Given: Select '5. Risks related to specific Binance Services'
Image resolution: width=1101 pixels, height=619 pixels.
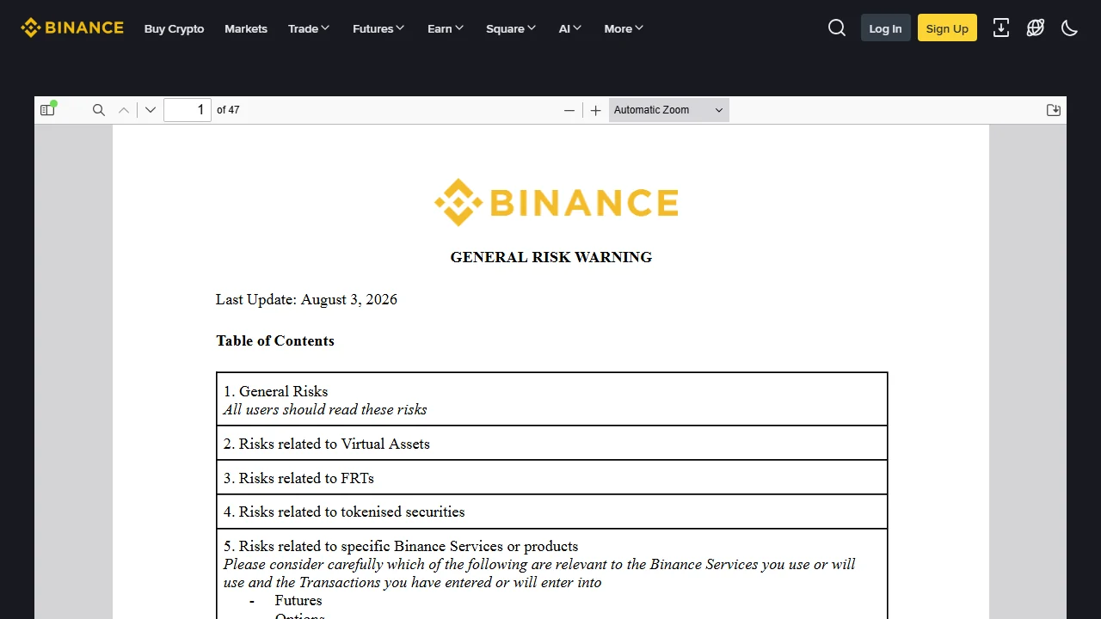Looking at the screenshot, I should pos(401,546).
